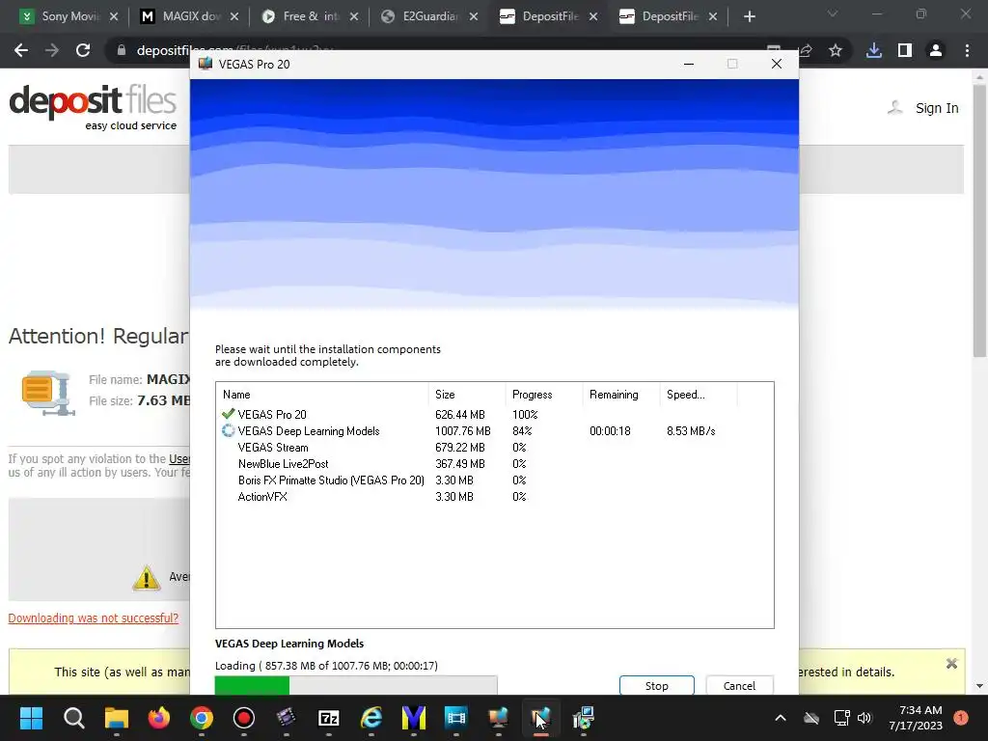Select the NewBlue Live2Post component row
988x741 pixels.
click(x=495, y=464)
